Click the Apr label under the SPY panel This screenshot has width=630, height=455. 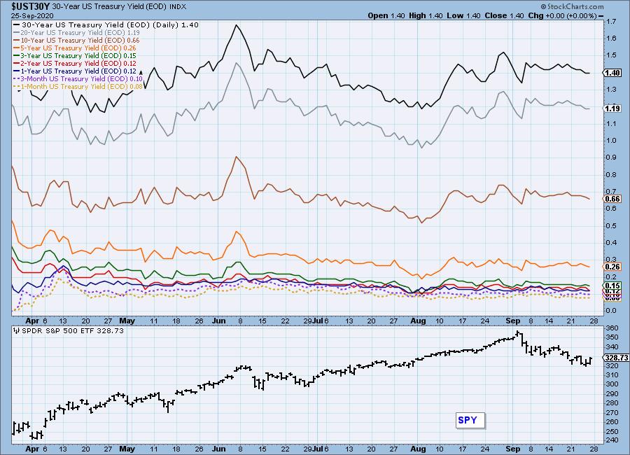[32, 449]
